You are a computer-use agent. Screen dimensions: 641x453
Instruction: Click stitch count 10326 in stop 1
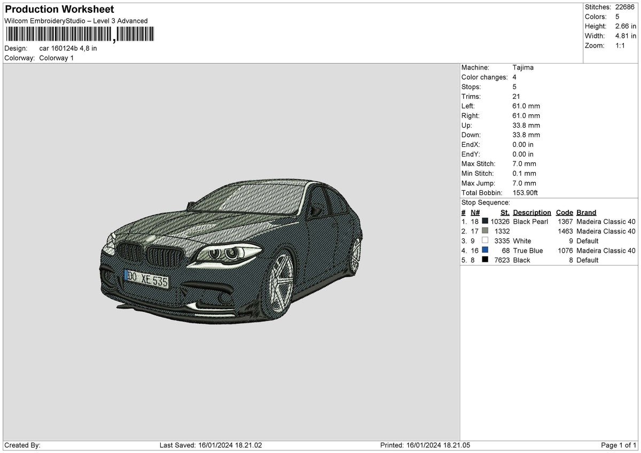pyautogui.click(x=500, y=221)
